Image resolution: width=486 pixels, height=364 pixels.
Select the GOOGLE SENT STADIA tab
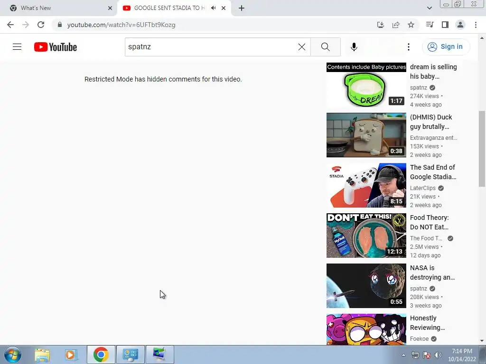[169, 8]
